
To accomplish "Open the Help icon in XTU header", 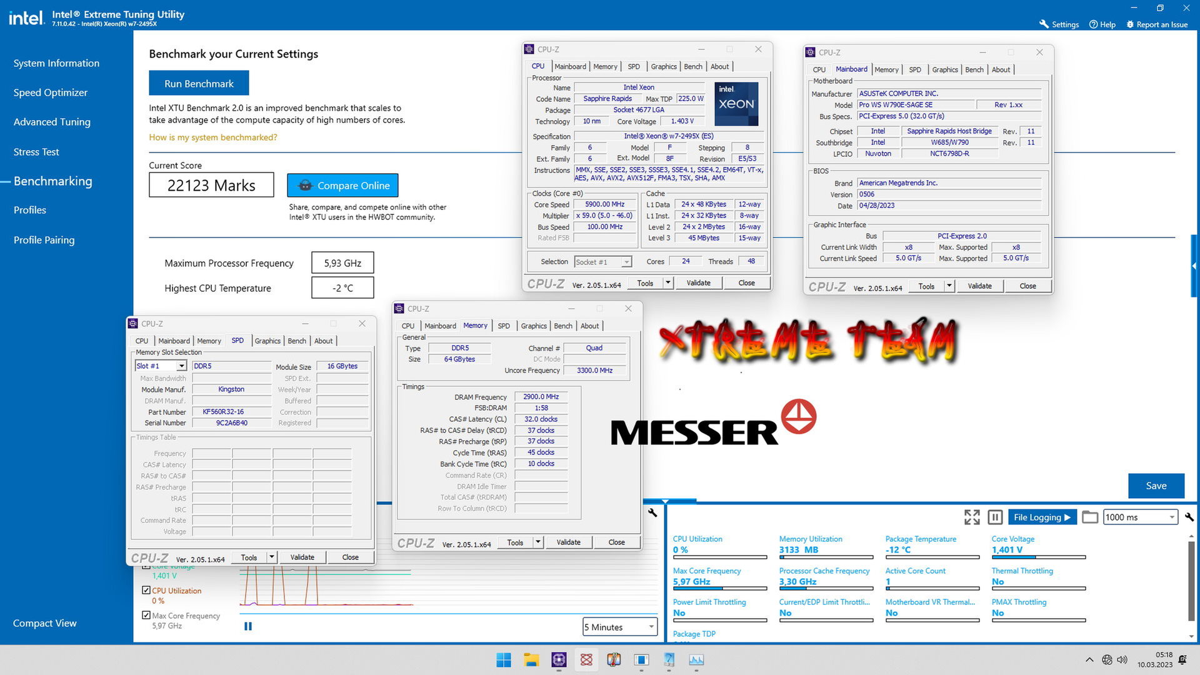I will 1093,24.
